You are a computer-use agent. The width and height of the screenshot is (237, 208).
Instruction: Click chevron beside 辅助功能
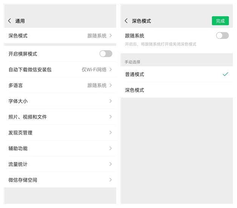(x=111, y=148)
